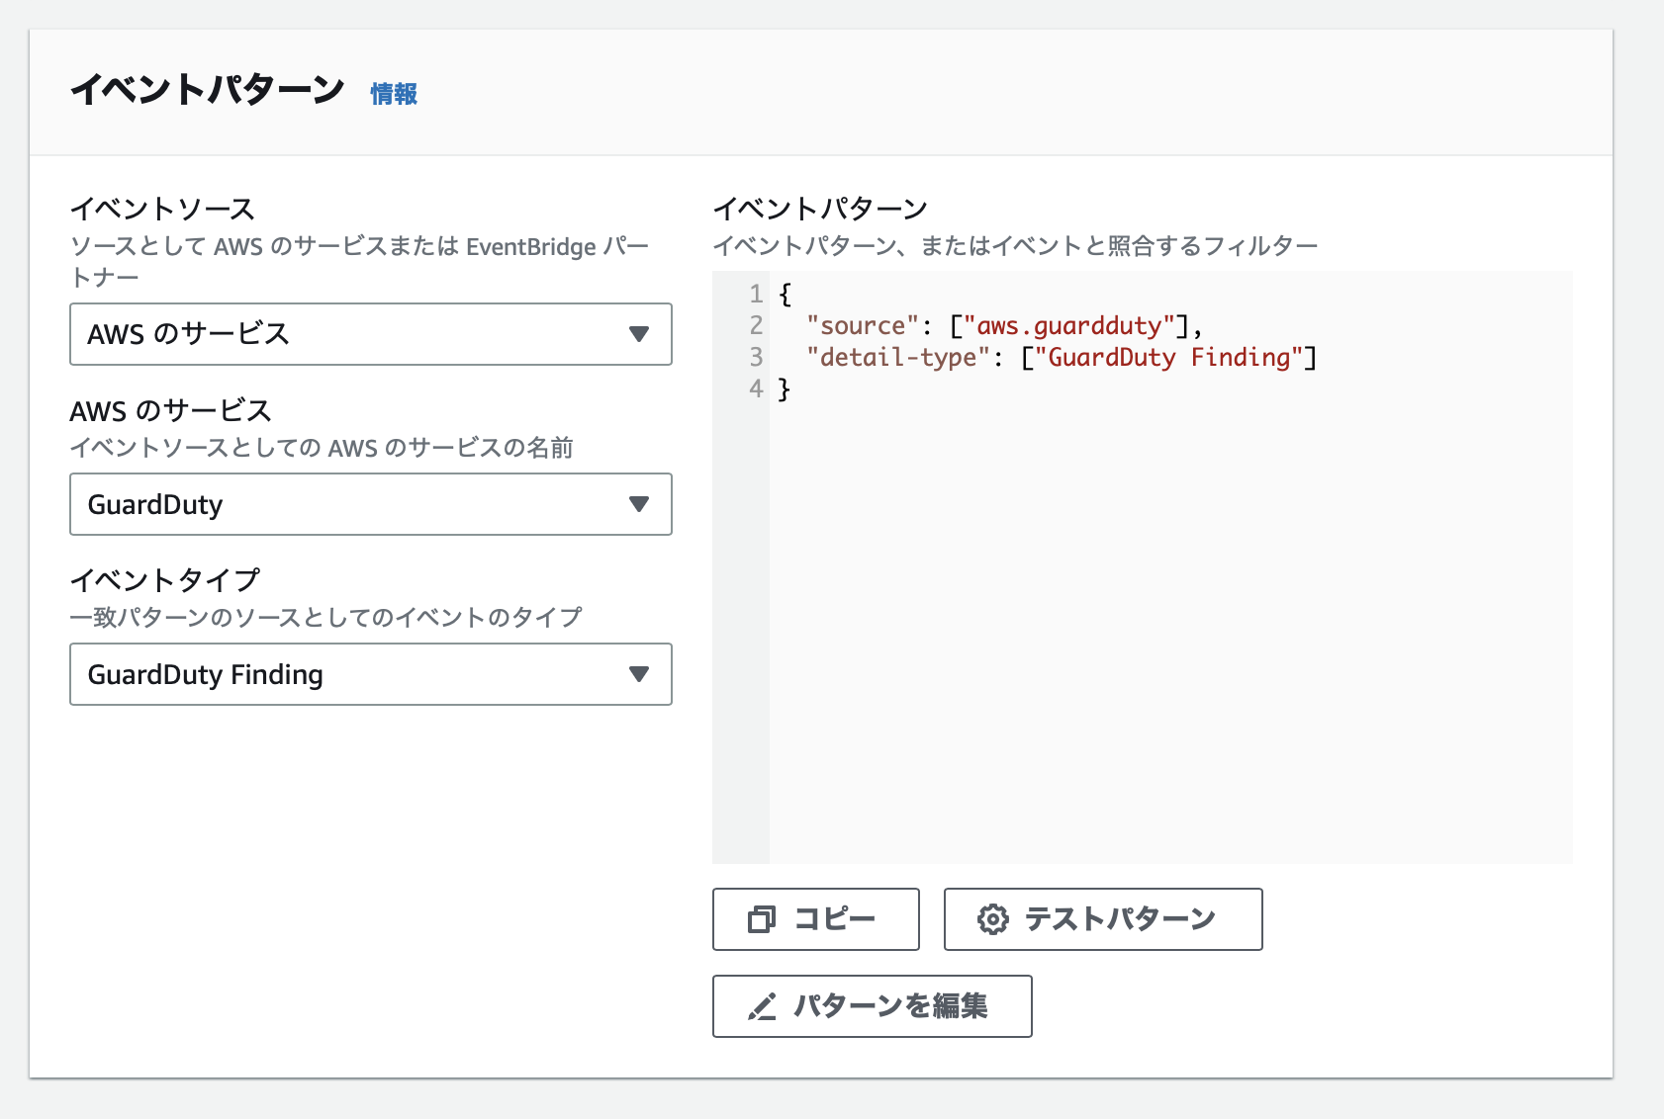Click inside the event pattern code editor
The image size is (1664, 1119).
click(x=1143, y=567)
